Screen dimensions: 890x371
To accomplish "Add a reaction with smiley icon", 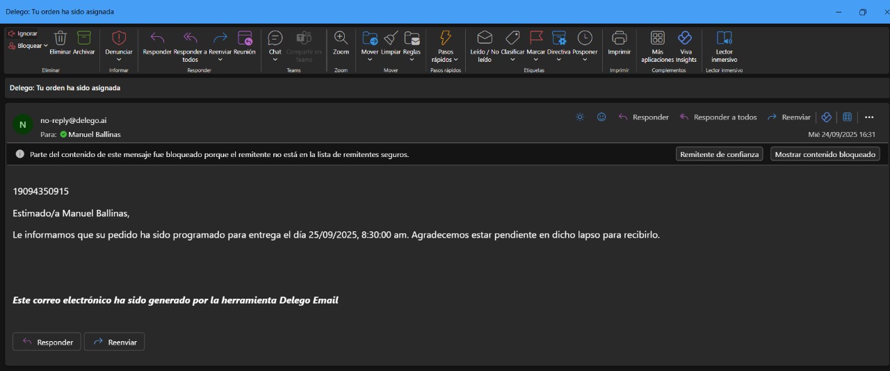I will coord(601,117).
